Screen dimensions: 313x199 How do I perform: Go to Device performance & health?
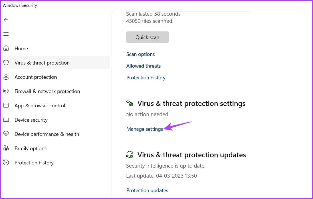coord(47,134)
